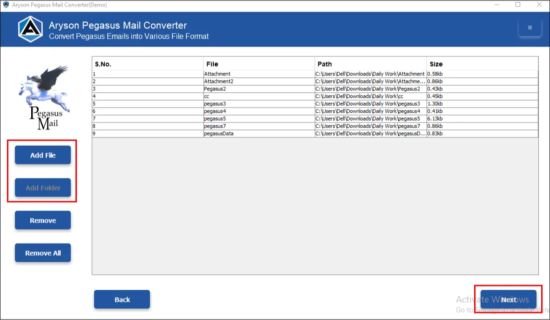
Task: Click the 0.41kb size cell
Action: [482, 111]
